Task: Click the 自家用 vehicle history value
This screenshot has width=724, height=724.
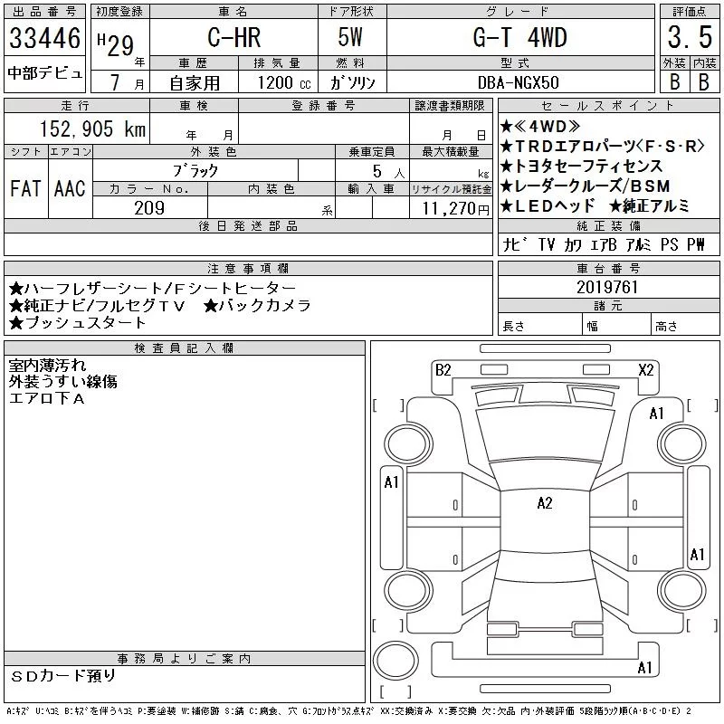Action: pyautogui.click(x=195, y=83)
